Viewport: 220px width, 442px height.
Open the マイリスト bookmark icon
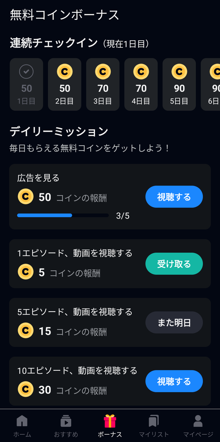pos(154,421)
